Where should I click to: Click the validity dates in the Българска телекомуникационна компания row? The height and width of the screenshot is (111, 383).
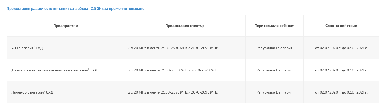point(341,70)
